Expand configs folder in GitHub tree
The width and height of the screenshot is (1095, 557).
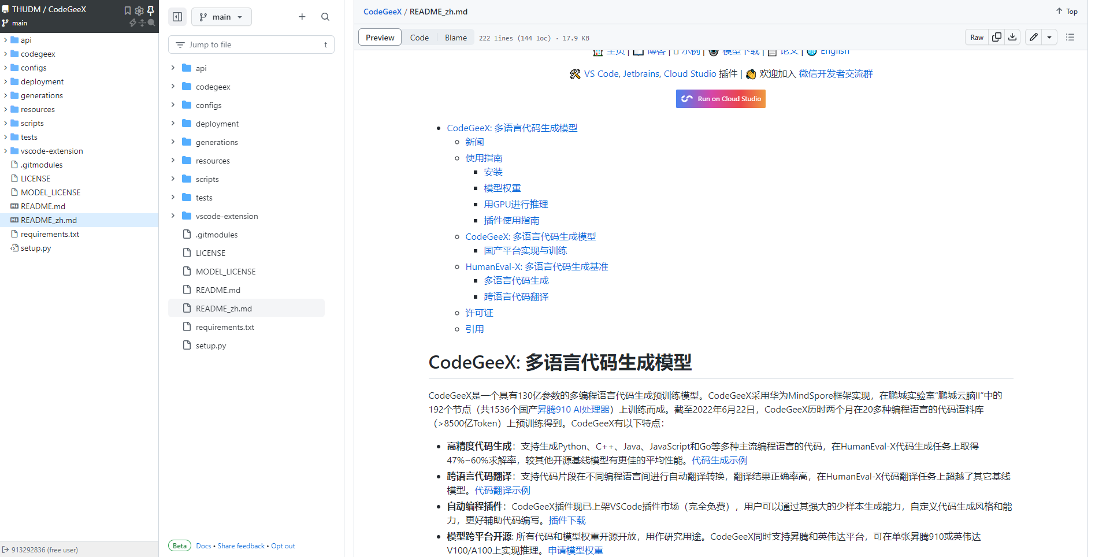coord(173,105)
